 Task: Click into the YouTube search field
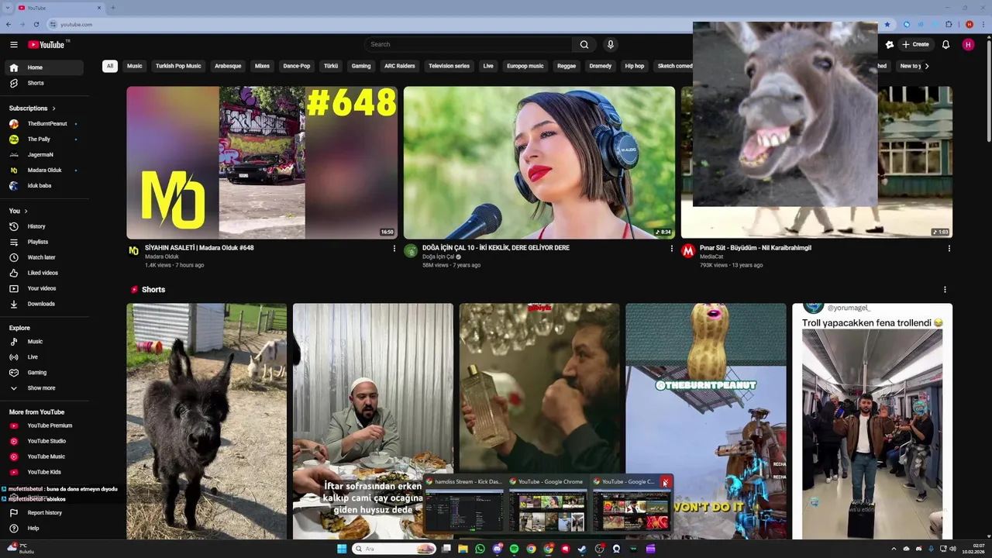coord(468,44)
